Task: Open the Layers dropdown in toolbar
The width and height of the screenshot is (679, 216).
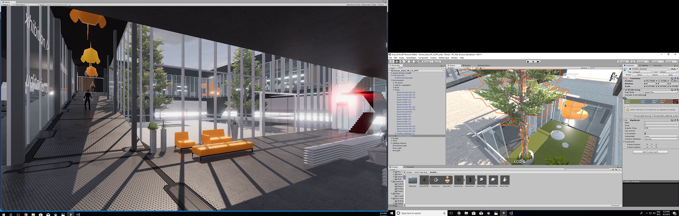Action: pyautogui.click(x=657, y=62)
